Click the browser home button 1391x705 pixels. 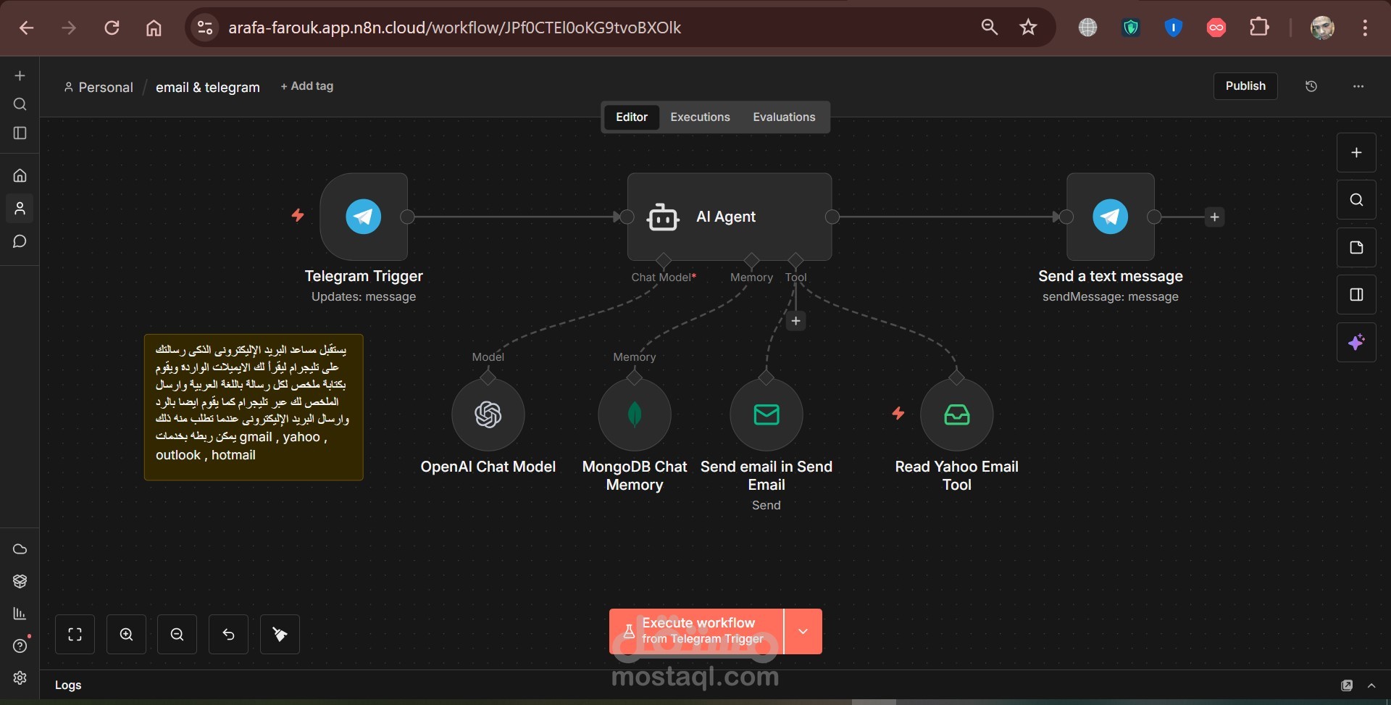[154, 28]
